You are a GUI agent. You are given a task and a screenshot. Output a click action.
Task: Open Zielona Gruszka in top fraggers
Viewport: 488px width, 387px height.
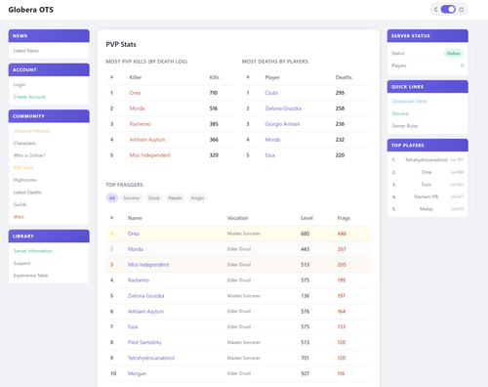[x=145, y=296]
